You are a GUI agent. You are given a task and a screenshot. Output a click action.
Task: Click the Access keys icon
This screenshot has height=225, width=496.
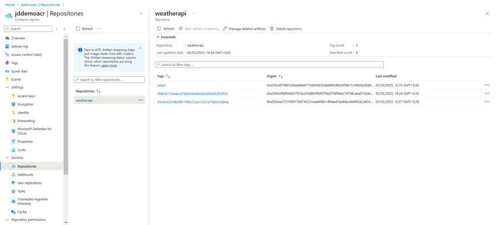[13, 96]
